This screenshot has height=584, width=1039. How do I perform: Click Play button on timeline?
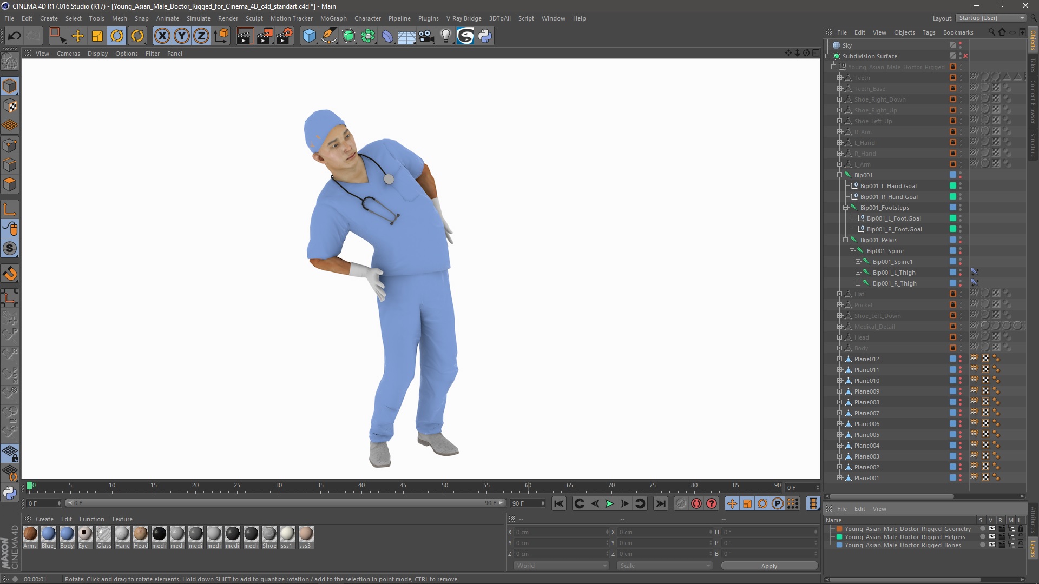click(609, 503)
